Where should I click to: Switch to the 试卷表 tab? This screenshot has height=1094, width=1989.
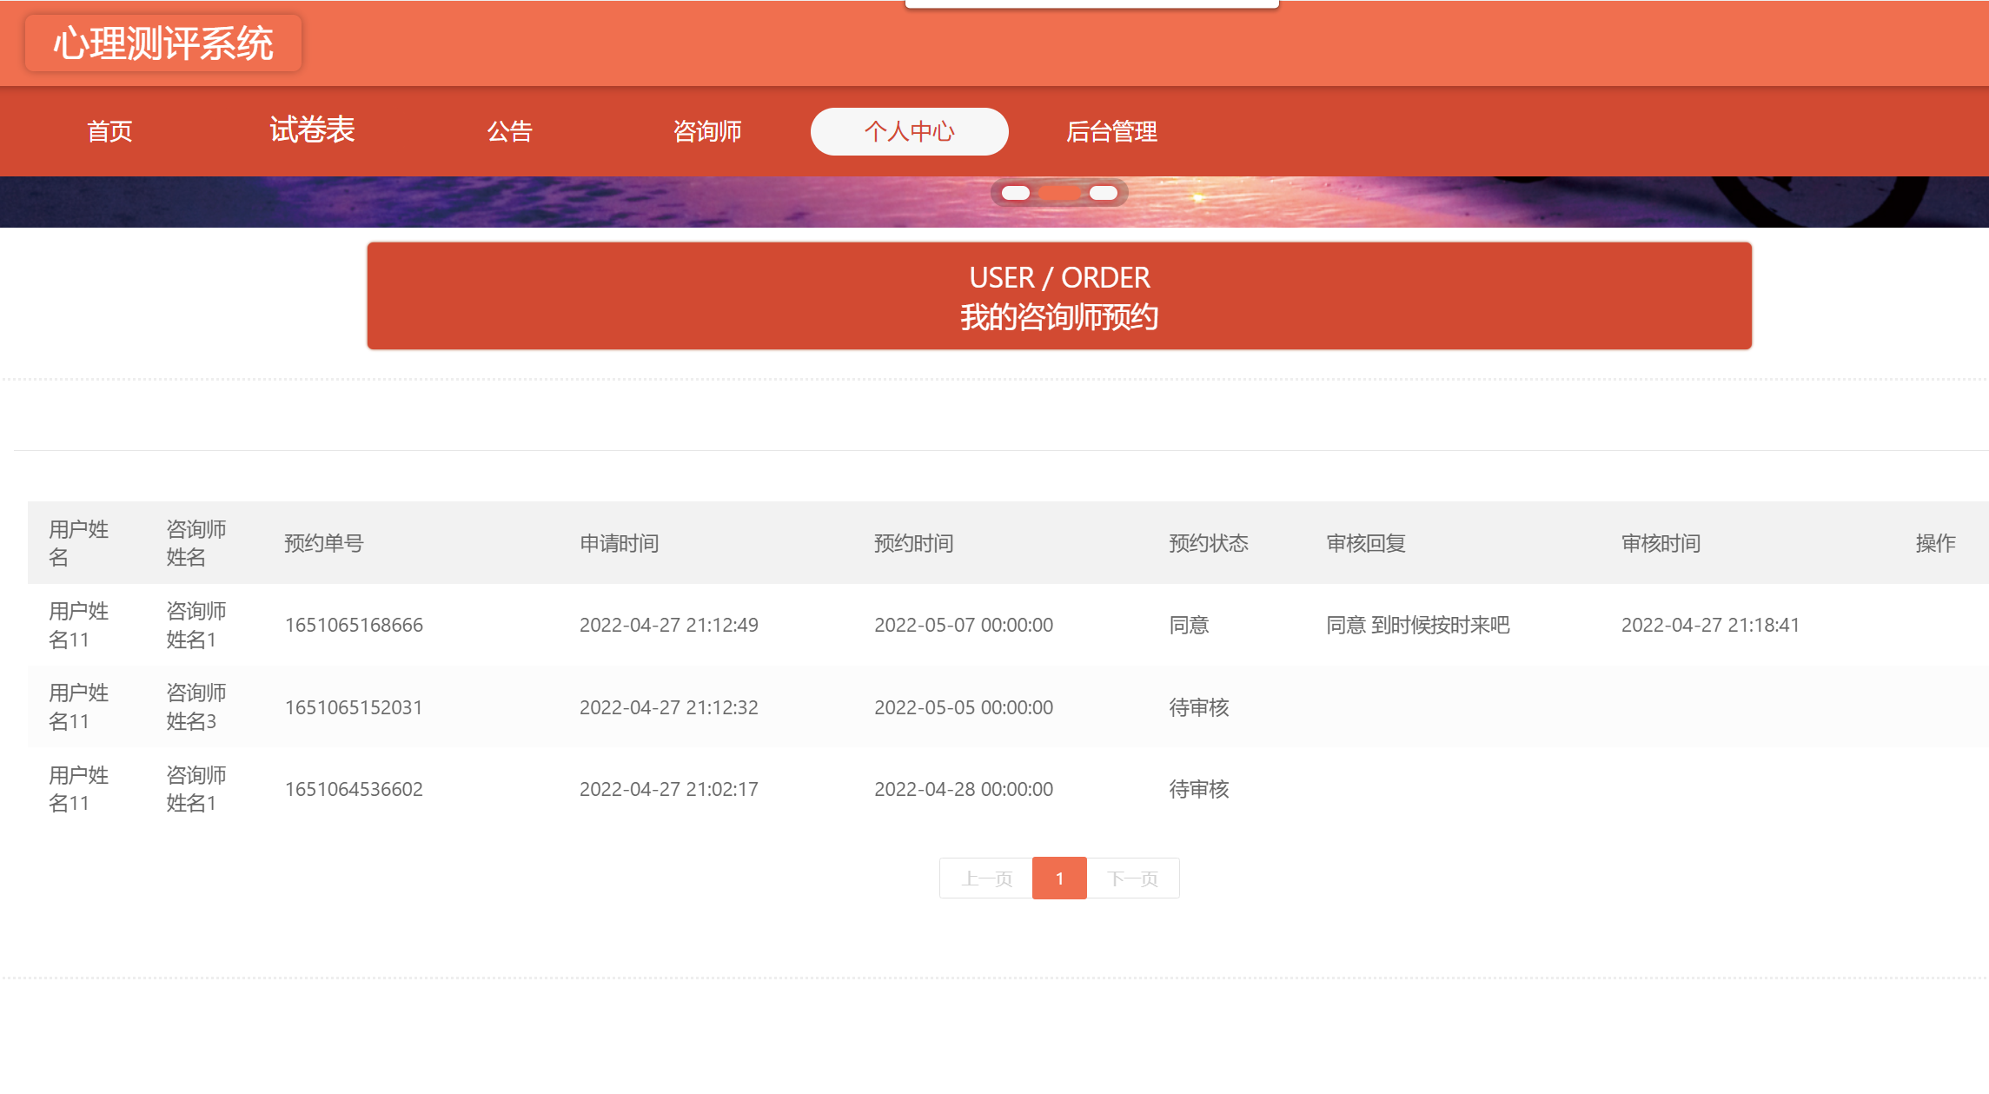click(313, 130)
